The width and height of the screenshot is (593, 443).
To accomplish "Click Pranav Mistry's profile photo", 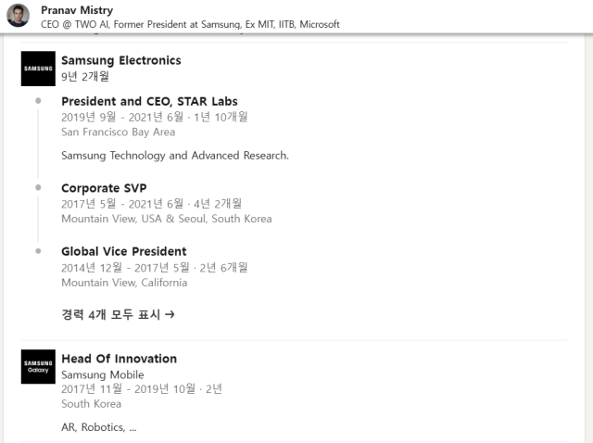I will (x=19, y=16).
